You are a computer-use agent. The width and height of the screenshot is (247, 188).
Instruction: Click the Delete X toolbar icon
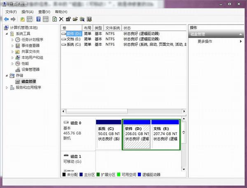point(61,19)
